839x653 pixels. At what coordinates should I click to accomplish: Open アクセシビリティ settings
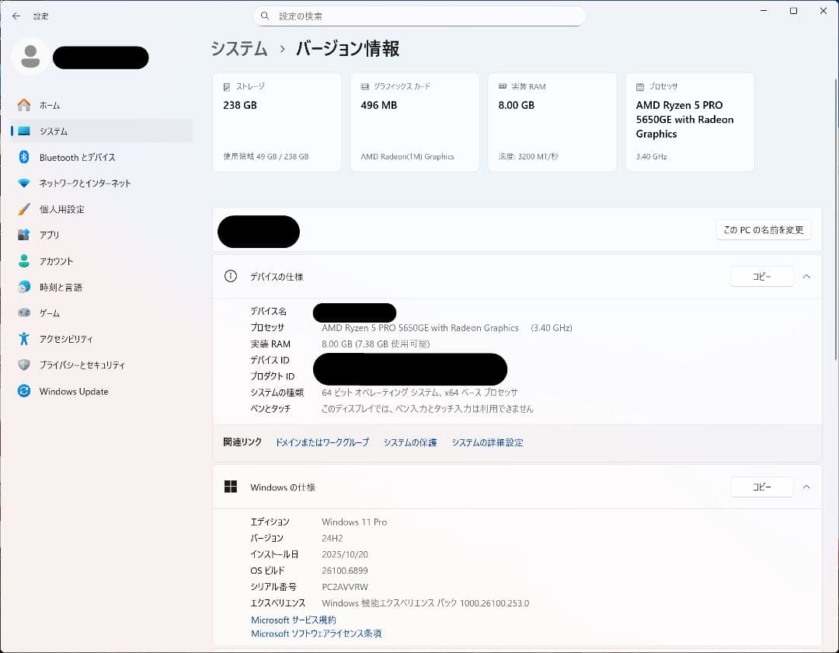pos(66,338)
